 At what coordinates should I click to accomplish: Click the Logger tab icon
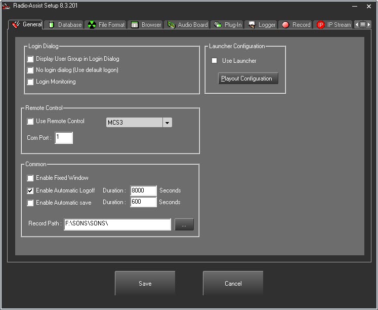[252, 25]
